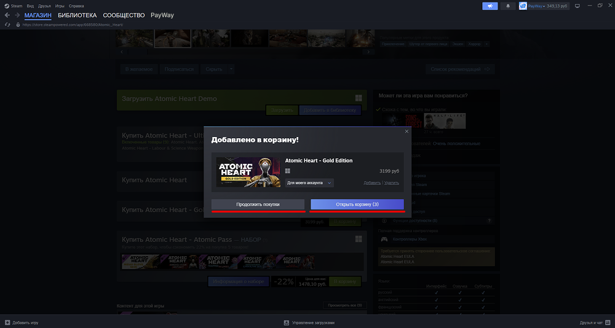615x328 pixels.
Task: Click the Хоррор tag
Action: coord(474,44)
